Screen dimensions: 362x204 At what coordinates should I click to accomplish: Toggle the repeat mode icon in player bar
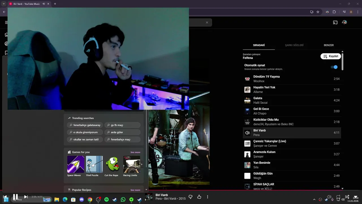(x=338, y=197)
